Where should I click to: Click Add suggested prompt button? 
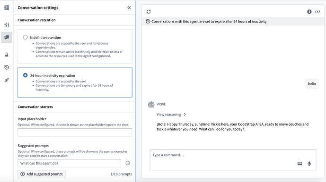click(42, 174)
